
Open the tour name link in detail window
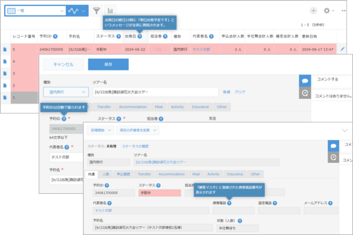point(161,162)
